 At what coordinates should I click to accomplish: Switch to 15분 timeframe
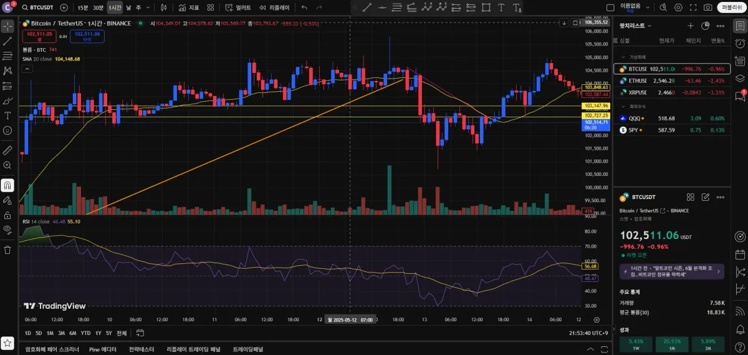click(83, 7)
